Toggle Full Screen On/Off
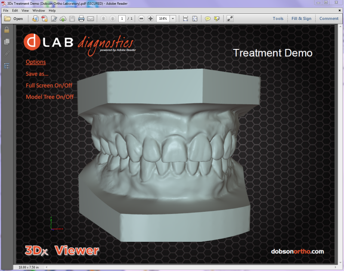Viewport: 344px width, 271px height. tap(49, 85)
